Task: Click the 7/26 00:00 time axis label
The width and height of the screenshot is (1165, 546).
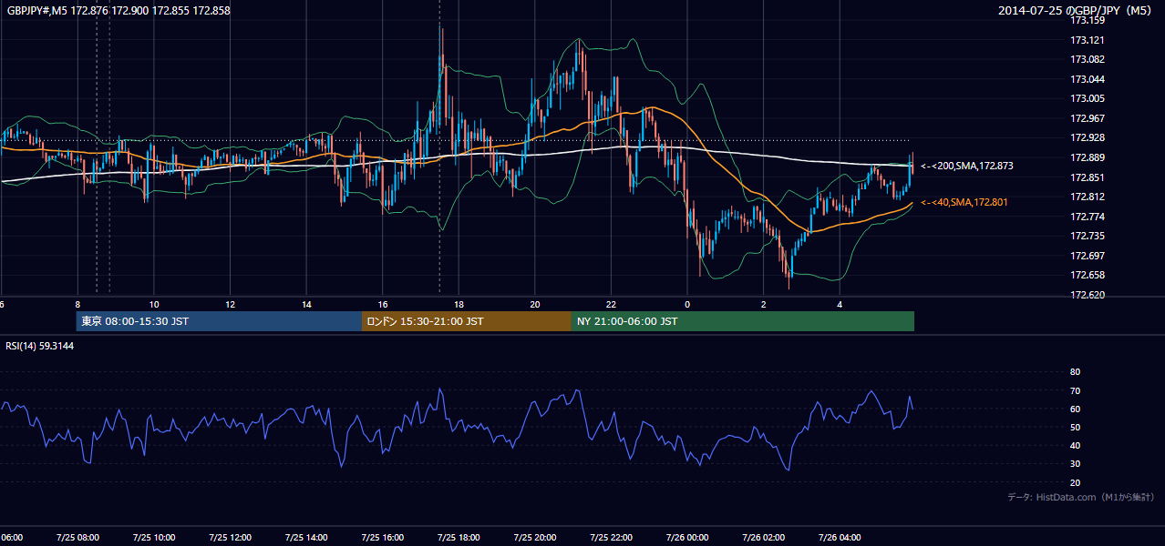Action: tap(686, 538)
